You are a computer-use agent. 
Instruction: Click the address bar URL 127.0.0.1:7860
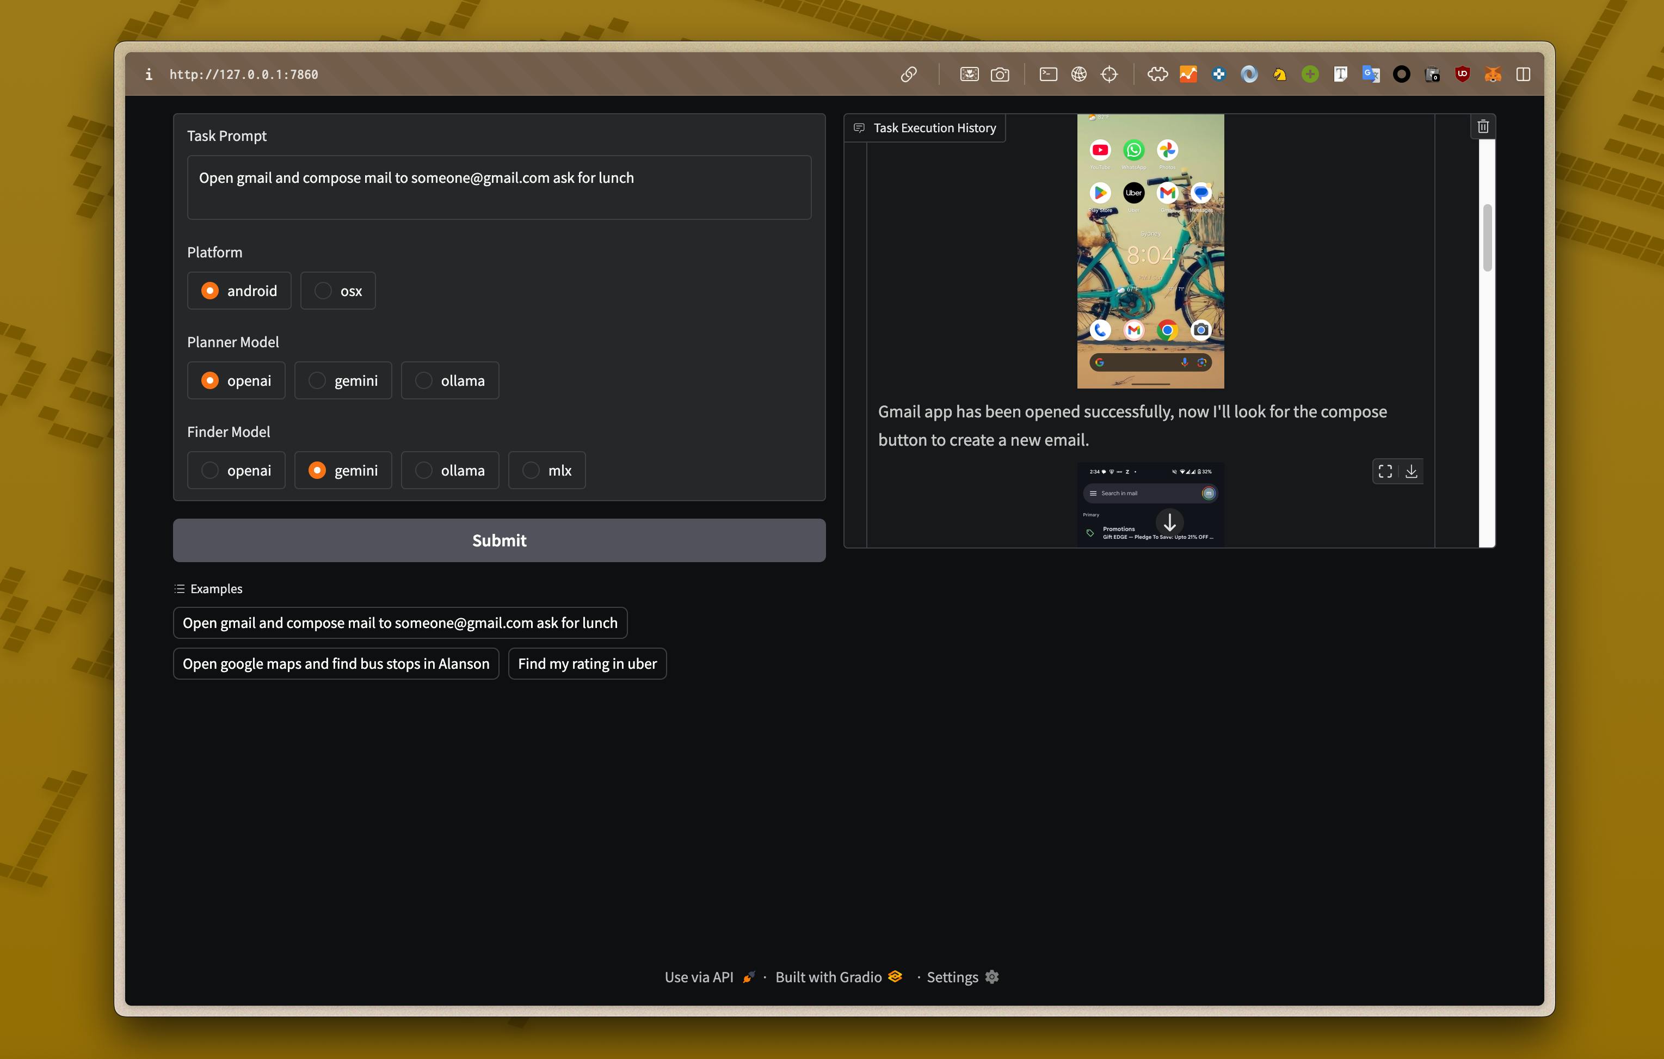pos(243,74)
